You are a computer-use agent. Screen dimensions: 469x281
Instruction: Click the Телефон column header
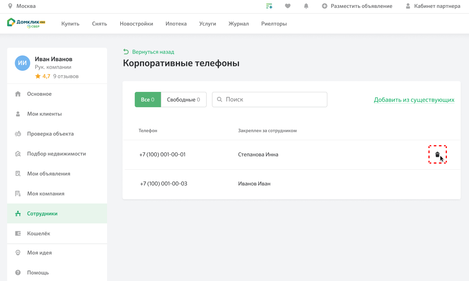148,130
